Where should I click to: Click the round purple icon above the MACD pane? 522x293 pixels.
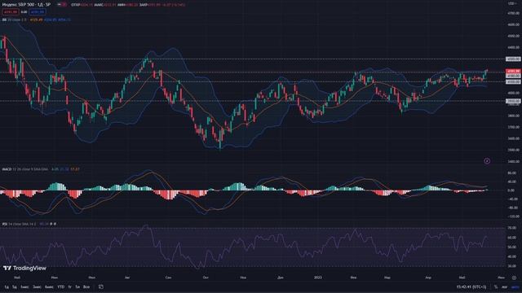(487, 161)
